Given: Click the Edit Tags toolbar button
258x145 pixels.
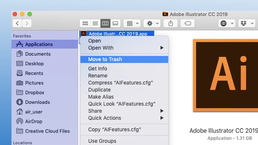Looking at the screenshot, I should (x=187, y=24).
